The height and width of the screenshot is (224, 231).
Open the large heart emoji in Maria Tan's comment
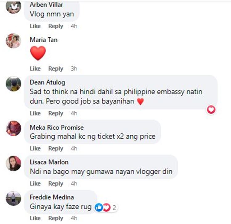[x=38, y=53]
